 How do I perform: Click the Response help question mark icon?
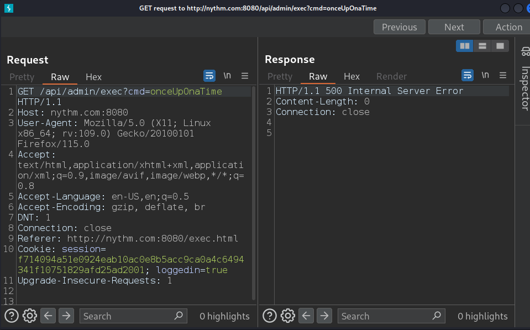pyautogui.click(x=270, y=316)
